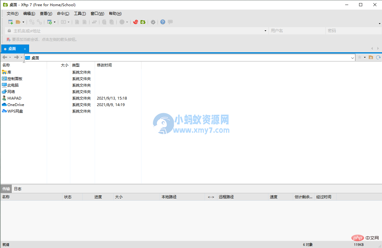This screenshot has height=248, width=382.
Task: Focus the host name or IP field
Action: tap(136, 31)
